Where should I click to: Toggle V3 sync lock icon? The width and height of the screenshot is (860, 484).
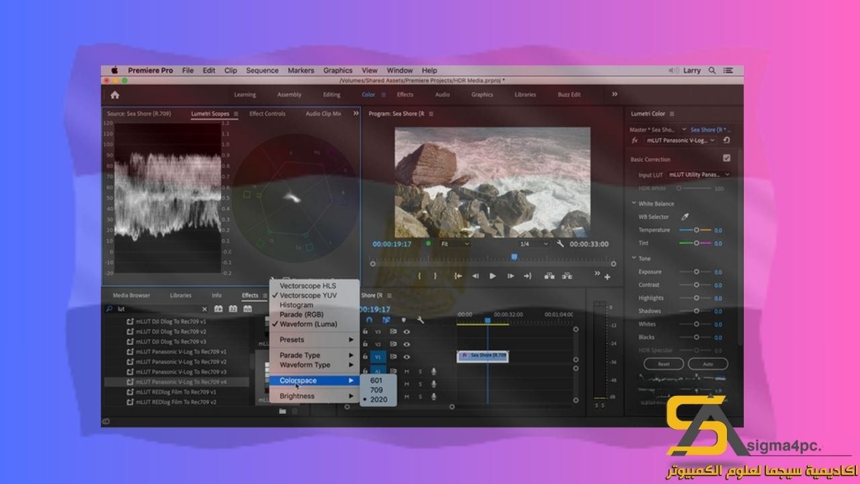[x=394, y=331]
